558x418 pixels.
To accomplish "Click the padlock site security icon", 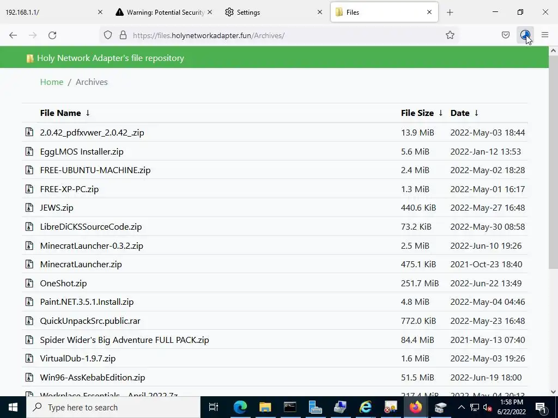I will [123, 35].
